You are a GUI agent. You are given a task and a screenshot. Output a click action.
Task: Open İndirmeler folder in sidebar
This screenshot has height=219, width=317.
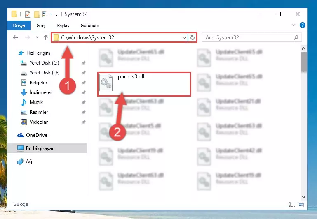(41, 92)
